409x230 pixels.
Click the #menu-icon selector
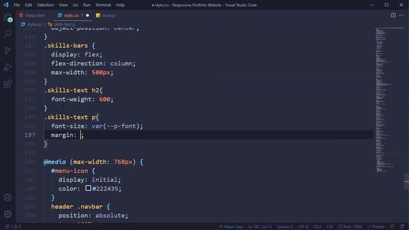(x=70, y=171)
